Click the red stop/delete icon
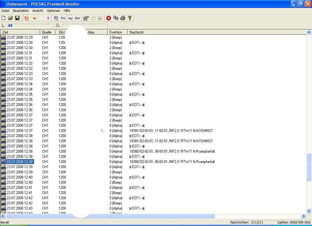 coord(108,18)
